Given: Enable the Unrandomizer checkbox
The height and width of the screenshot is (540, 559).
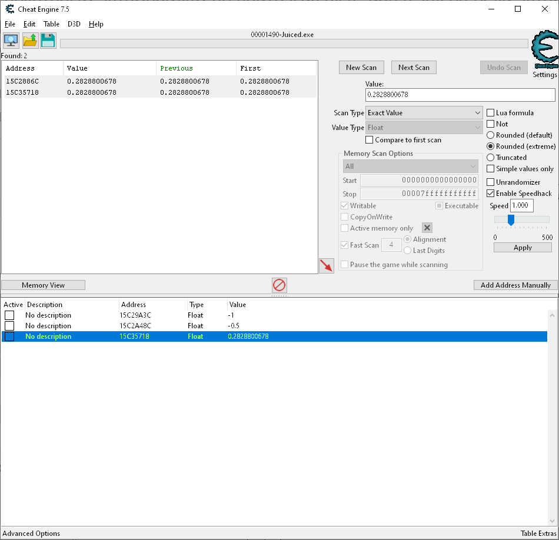Looking at the screenshot, I should pyautogui.click(x=491, y=182).
